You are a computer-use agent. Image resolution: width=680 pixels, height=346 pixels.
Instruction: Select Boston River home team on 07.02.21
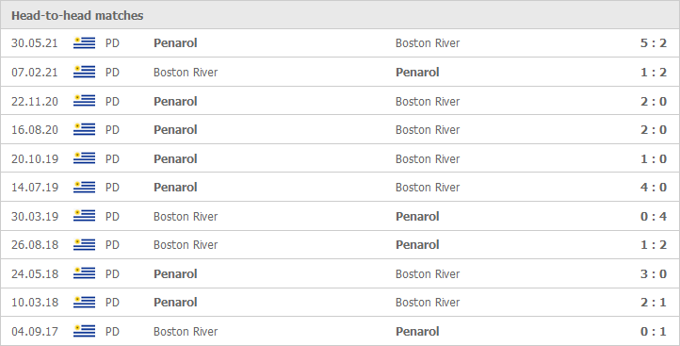click(186, 72)
